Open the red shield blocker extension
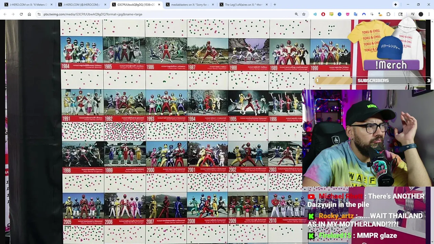This screenshot has width=434, height=244. pyautogui.click(x=323, y=14)
